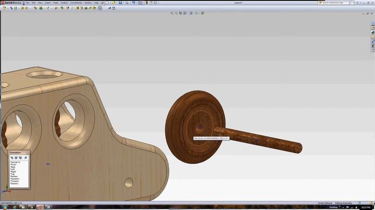375x210 pixels.
Task: Select the Mate tool in Assembly toolbar
Action: [11, 8]
